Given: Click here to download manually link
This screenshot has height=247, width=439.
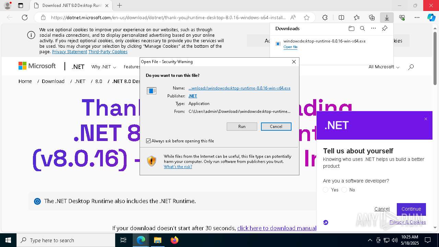Looking at the screenshot, I should [x=276, y=228].
